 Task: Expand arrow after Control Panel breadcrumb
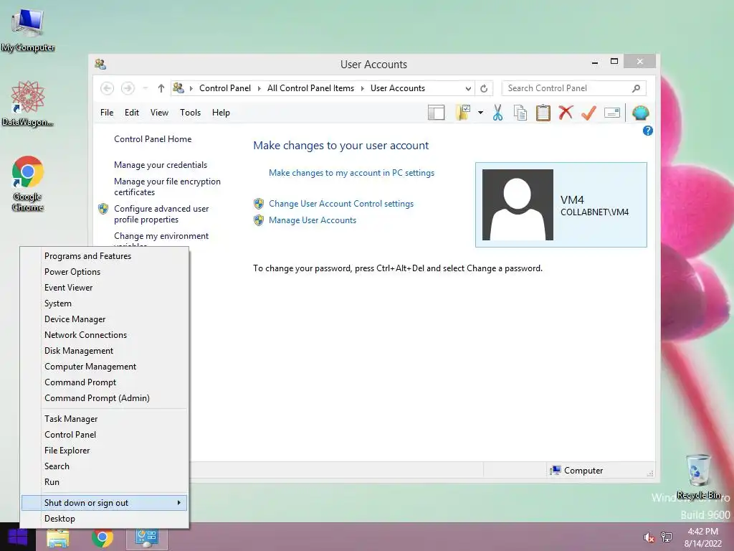(x=259, y=88)
